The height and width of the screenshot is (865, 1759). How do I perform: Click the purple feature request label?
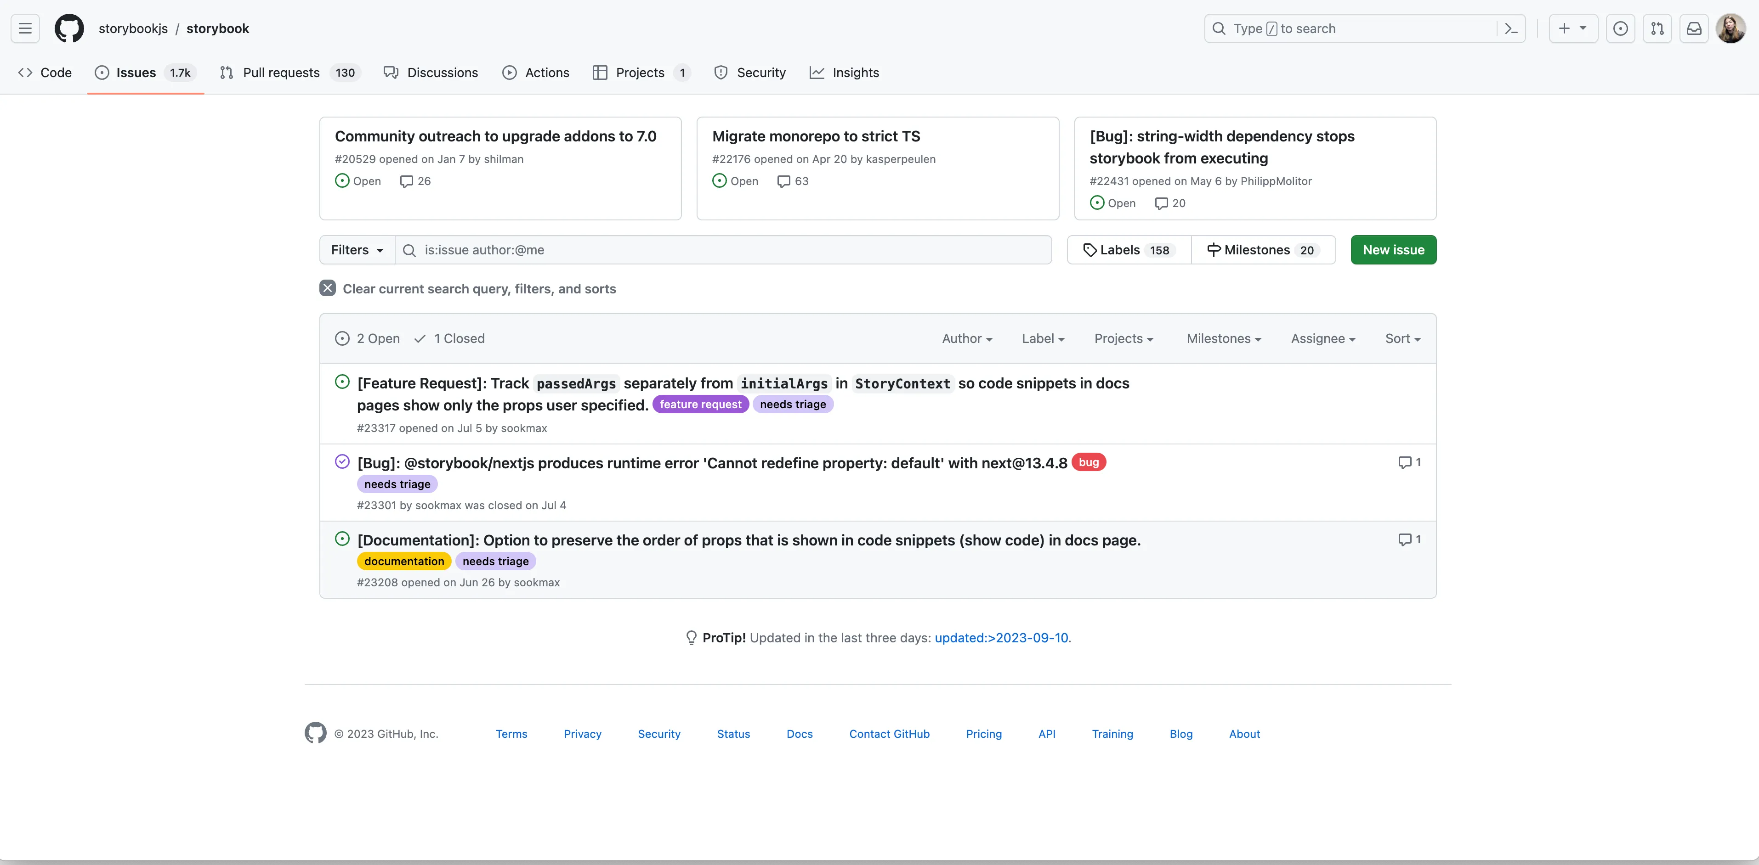[x=700, y=404]
